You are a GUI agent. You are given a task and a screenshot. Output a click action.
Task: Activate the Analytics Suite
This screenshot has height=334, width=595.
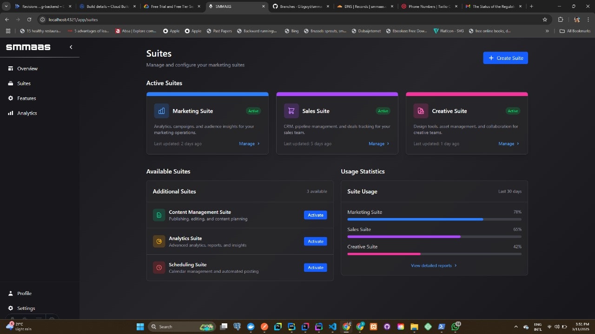coord(315,241)
